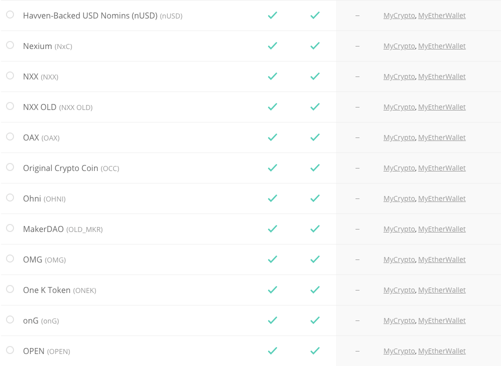Screen dimensions: 501x366
Task: Click MyEtherWallet in the onG row
Action: [442, 320]
